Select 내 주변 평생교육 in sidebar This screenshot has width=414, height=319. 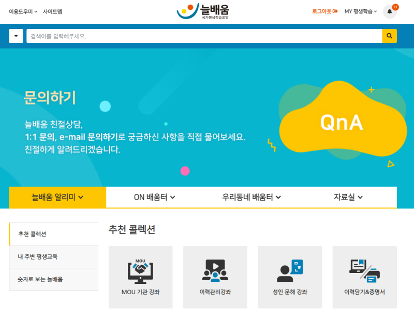pyautogui.click(x=54, y=257)
